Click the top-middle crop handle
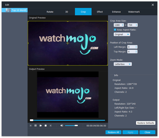The image size is (159, 138). click(68, 21)
